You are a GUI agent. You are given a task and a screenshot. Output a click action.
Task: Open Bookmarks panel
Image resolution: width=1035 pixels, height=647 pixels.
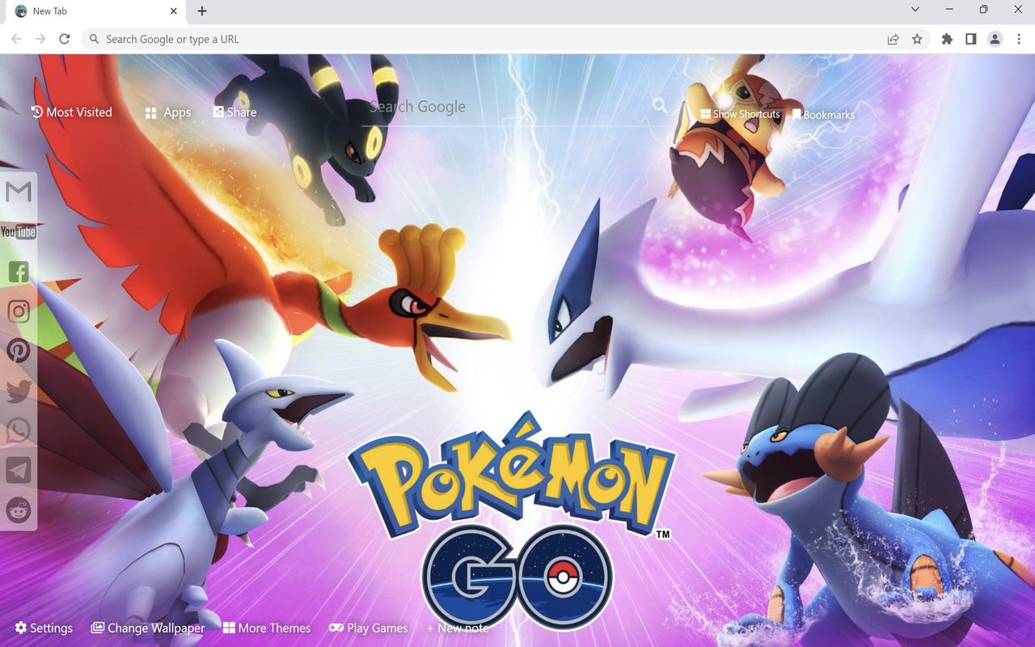coord(823,115)
